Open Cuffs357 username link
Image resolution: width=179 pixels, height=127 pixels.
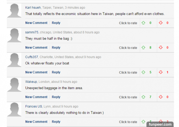[x=32, y=57]
